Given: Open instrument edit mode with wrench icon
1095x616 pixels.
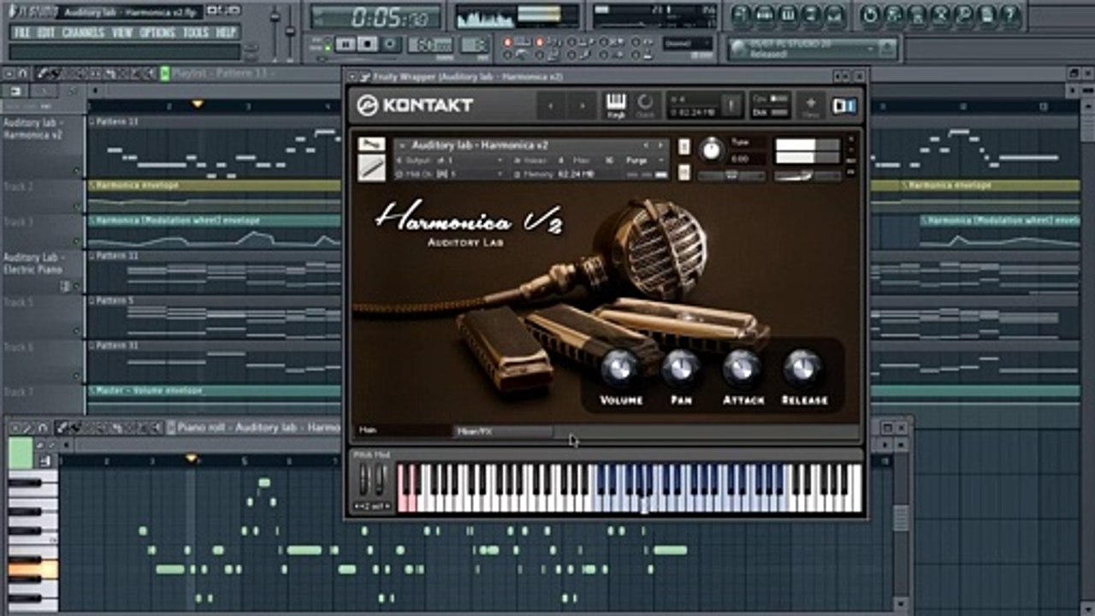Looking at the screenshot, I should point(371,143).
